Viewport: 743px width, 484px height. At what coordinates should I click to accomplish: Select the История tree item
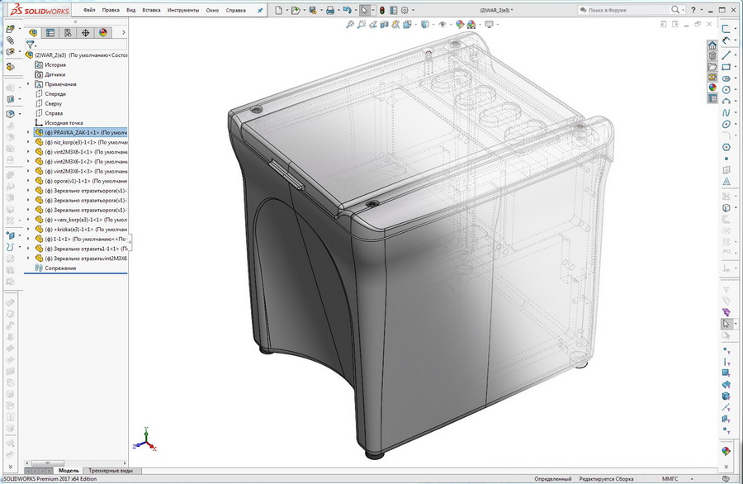pyautogui.click(x=55, y=65)
